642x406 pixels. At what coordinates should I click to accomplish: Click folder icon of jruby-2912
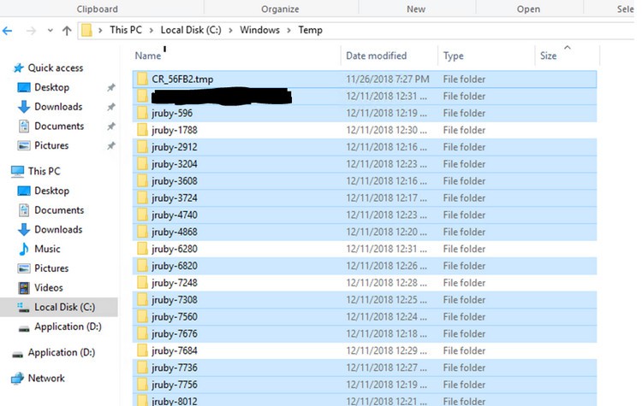[x=142, y=147]
